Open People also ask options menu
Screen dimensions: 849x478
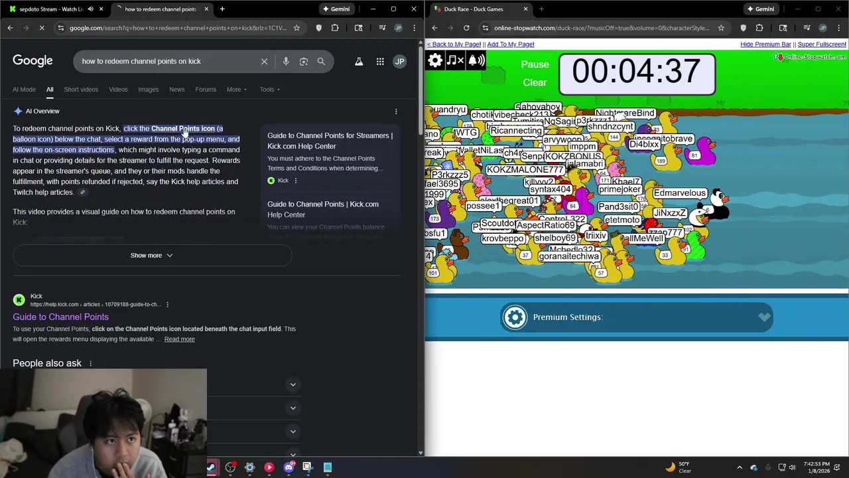click(x=91, y=363)
